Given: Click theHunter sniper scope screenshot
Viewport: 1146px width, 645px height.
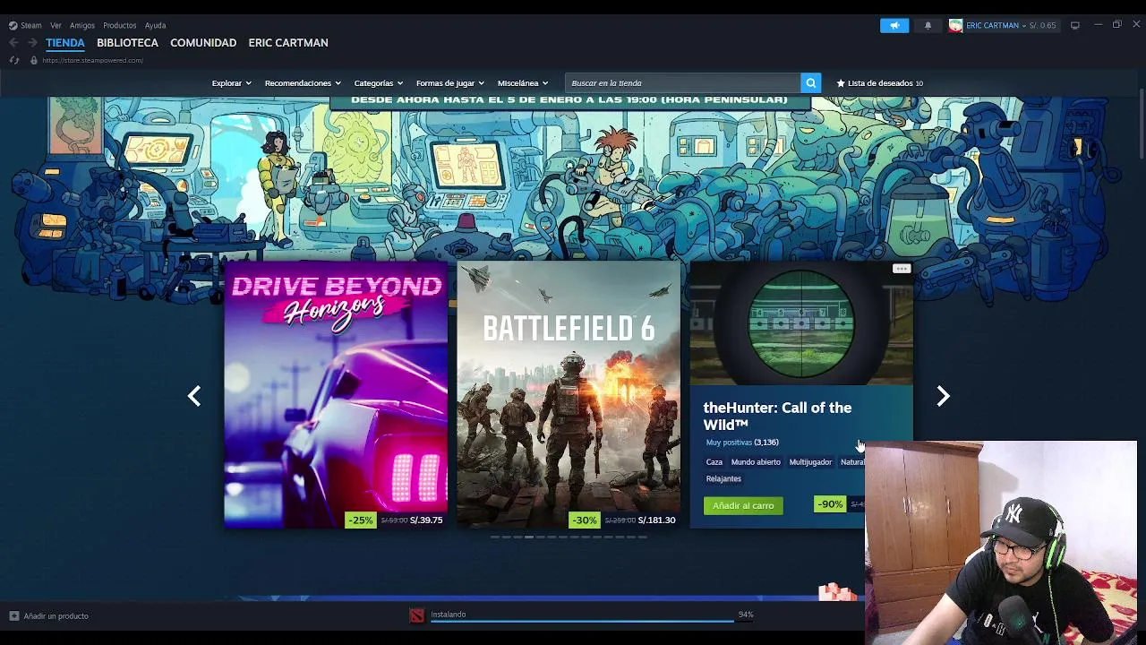Looking at the screenshot, I should point(801,322).
